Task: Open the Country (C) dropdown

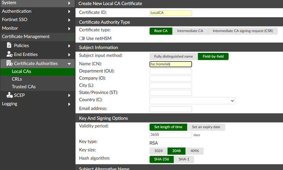Action: [x=192, y=100]
